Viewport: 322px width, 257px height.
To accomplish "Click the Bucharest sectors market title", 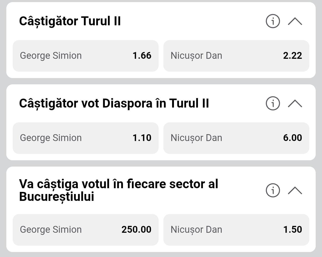I will click(x=119, y=190).
